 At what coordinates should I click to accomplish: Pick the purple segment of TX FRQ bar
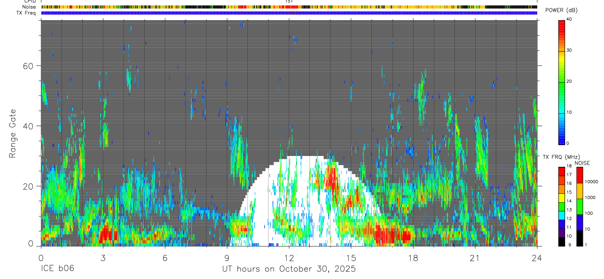562,232
